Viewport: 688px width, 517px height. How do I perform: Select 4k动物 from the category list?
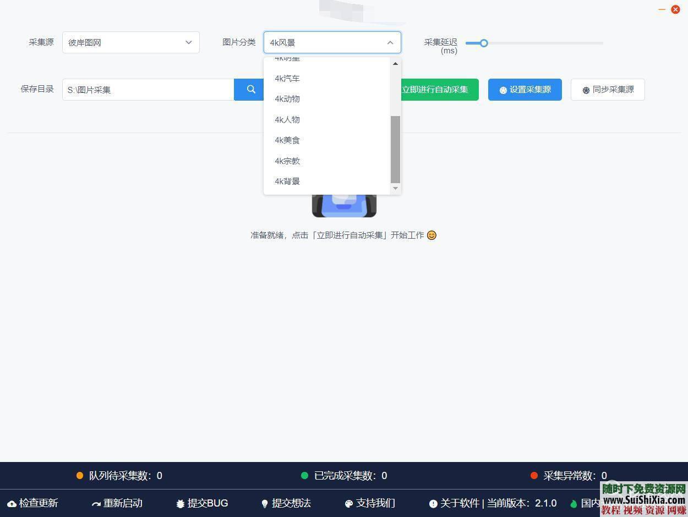coord(287,99)
